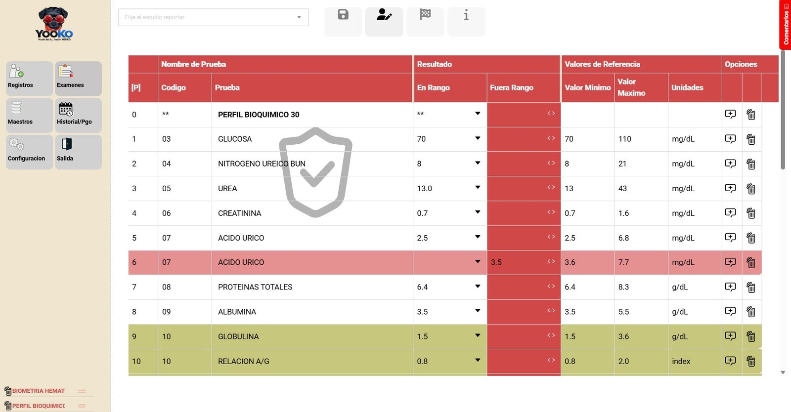Add comment to CREATININA row
This screenshot has width=791, height=412.
[730, 213]
